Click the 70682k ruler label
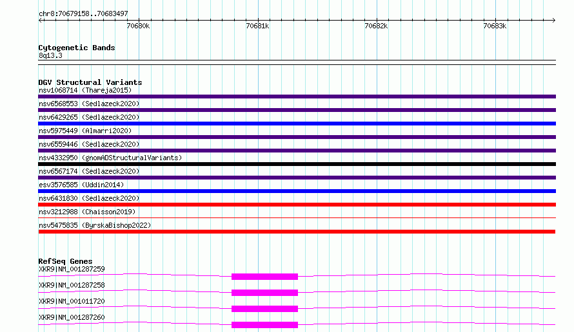574x332 pixels. [376, 26]
